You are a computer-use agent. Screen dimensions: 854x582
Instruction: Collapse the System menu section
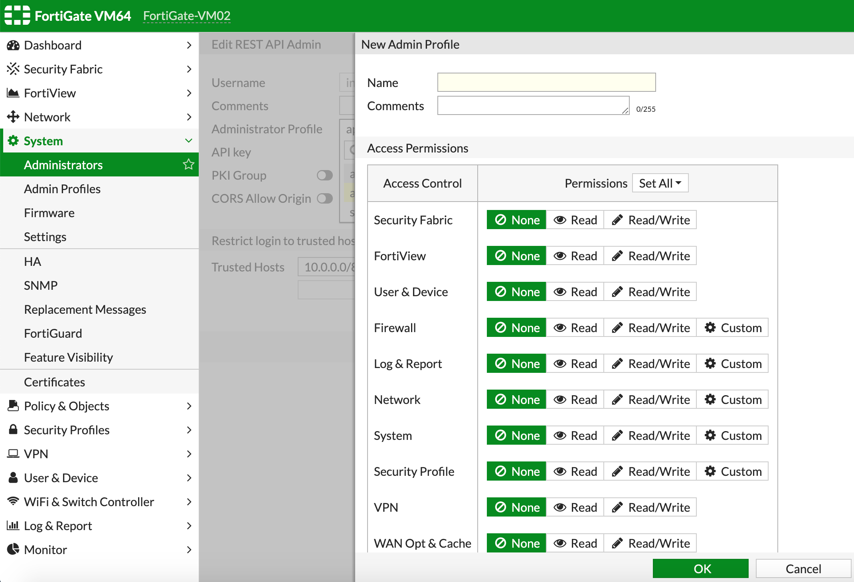188,141
